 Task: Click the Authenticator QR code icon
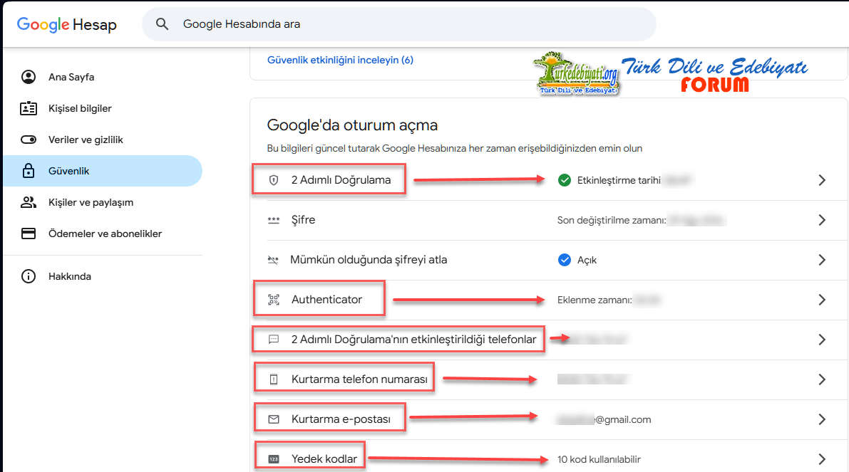coord(274,300)
